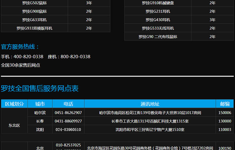Click the 区域划分 column header
235x150 pixels.
tap(14, 104)
